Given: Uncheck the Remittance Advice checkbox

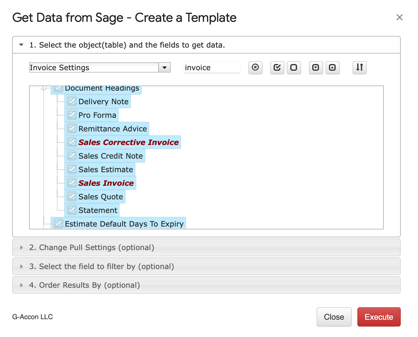Looking at the screenshot, I should point(72,129).
